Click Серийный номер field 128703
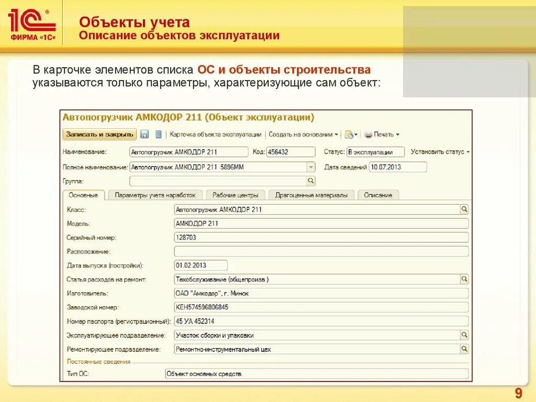536x402 pixels. [321, 237]
